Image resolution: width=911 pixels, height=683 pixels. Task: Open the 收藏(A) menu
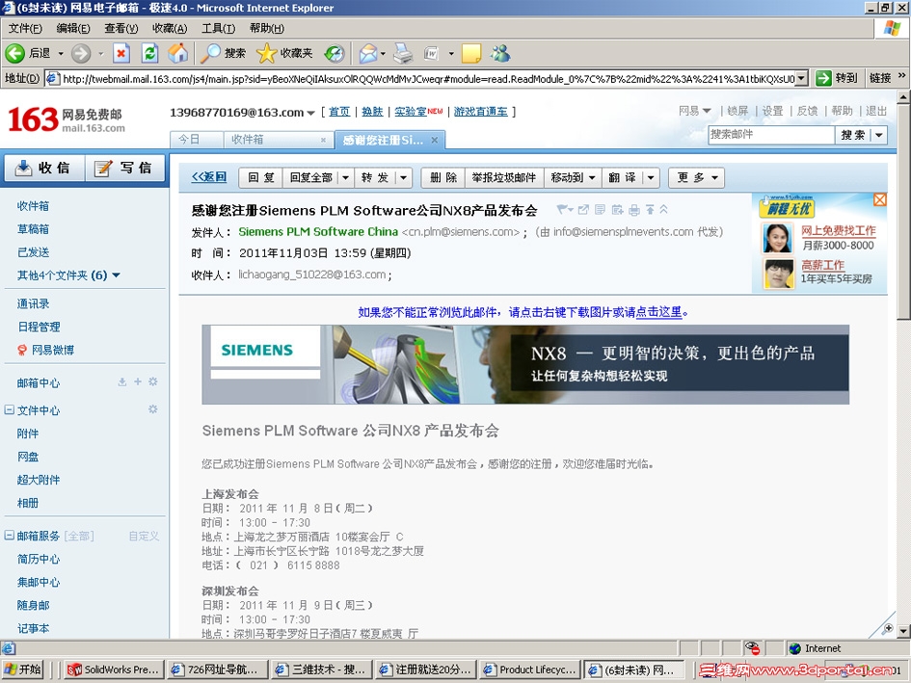point(170,28)
